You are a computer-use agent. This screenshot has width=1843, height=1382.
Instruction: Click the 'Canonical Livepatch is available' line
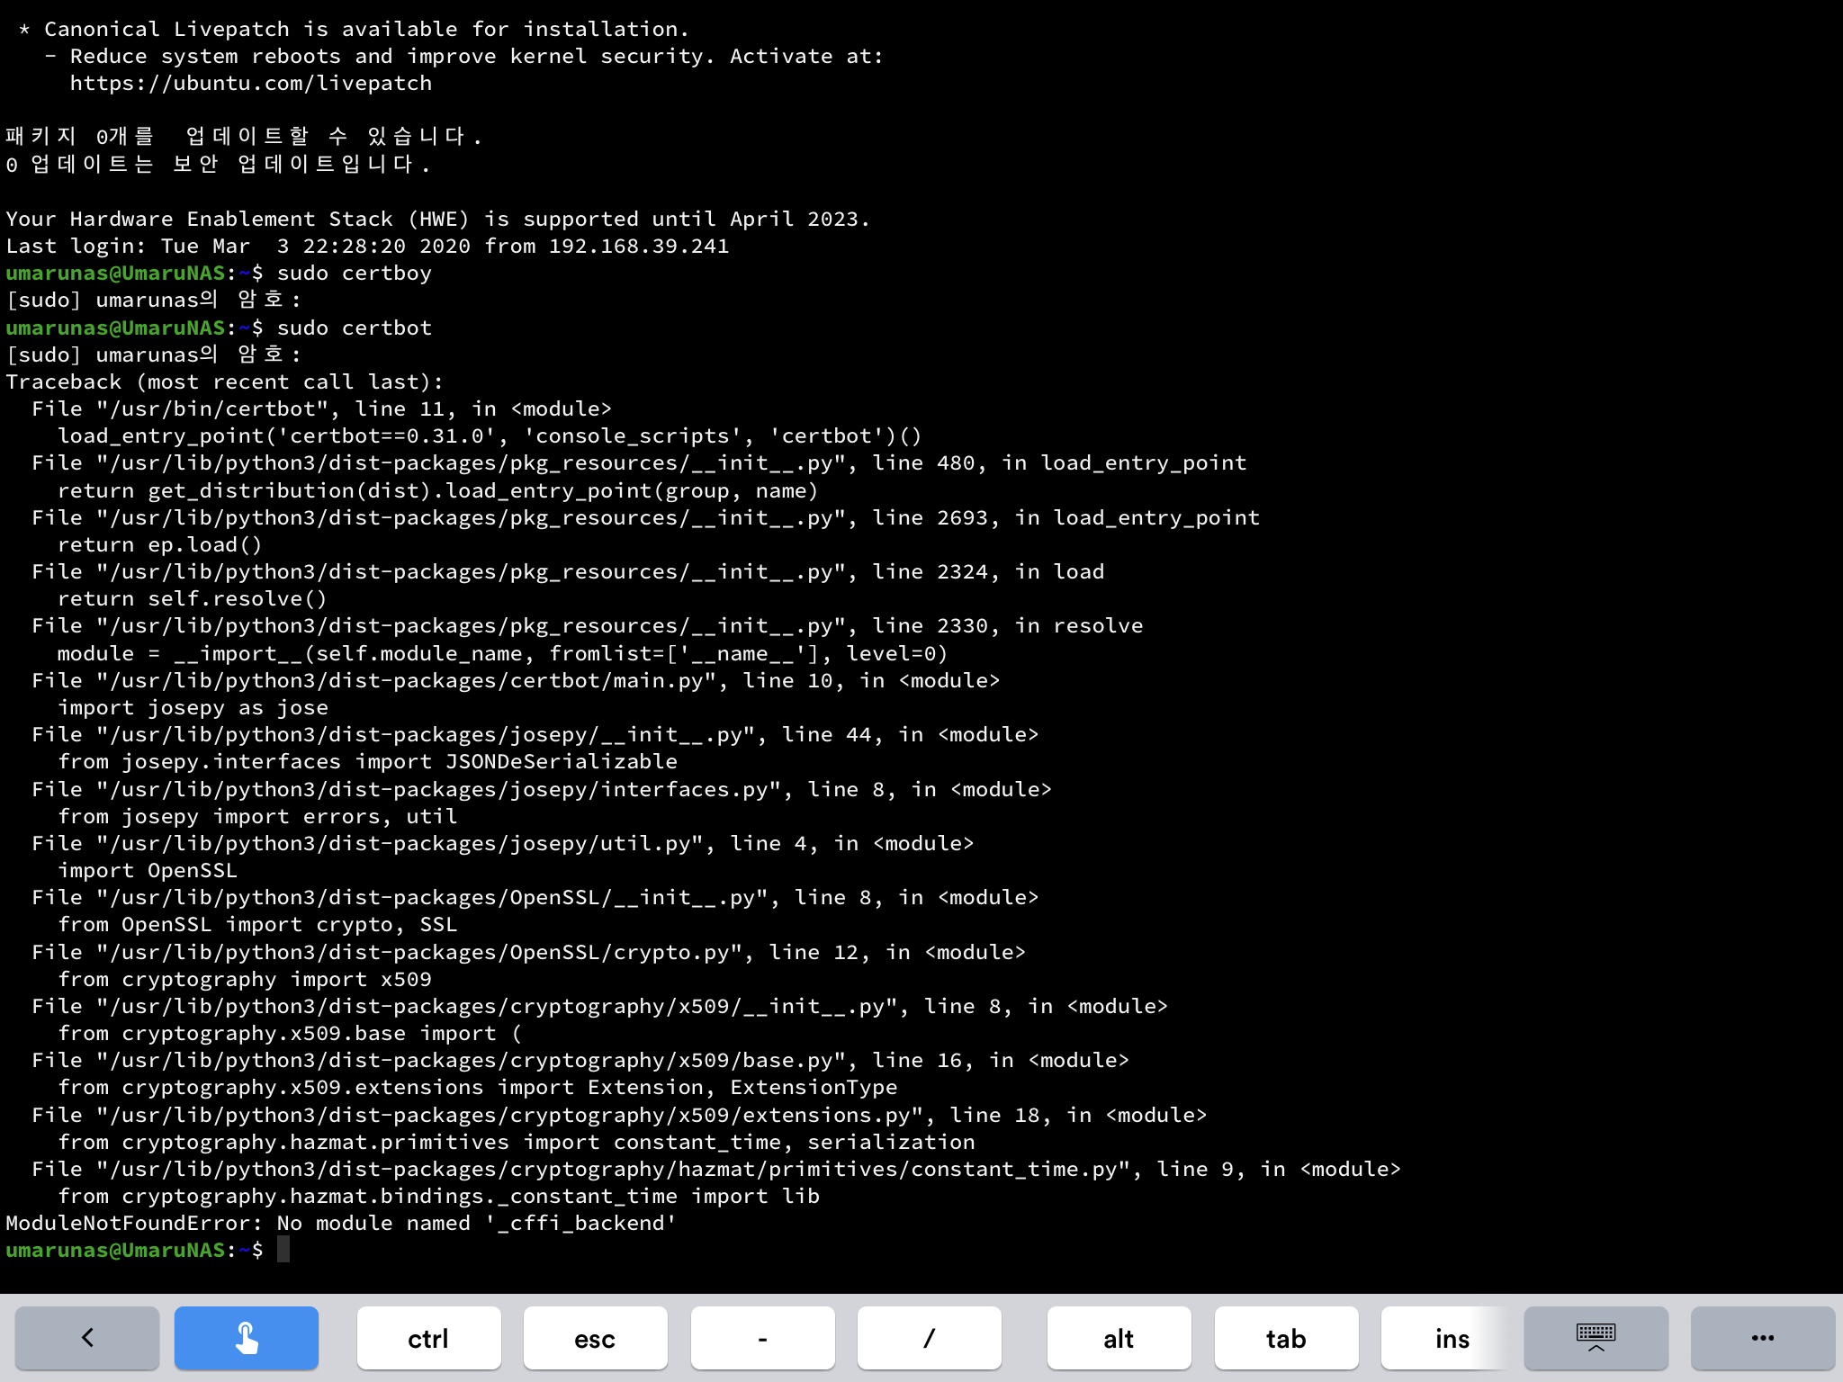(x=355, y=30)
